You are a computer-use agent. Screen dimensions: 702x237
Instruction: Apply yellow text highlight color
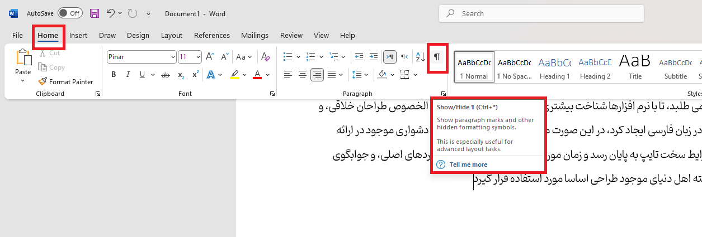234,75
